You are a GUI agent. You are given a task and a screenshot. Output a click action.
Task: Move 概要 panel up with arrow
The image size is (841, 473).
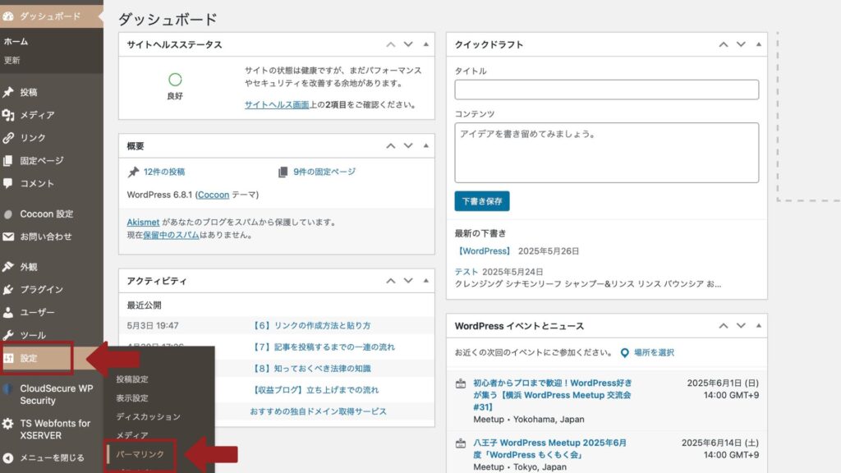pyautogui.click(x=391, y=146)
